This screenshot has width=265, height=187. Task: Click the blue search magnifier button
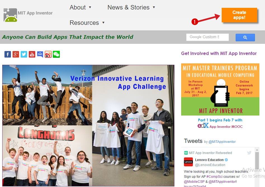(x=245, y=37)
